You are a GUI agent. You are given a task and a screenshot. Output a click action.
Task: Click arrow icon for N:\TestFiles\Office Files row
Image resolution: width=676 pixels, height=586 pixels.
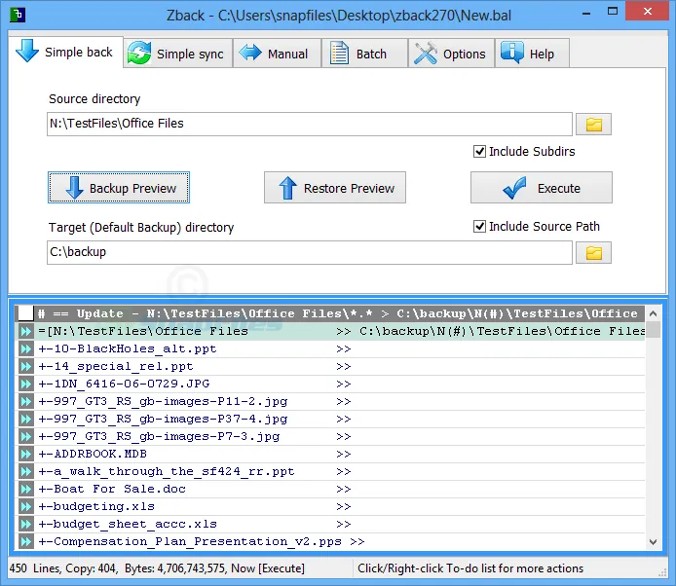pos(26,331)
